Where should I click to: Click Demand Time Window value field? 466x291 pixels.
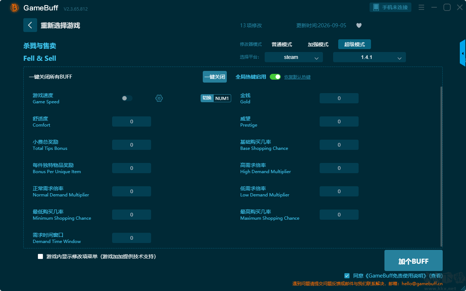[x=131, y=238]
